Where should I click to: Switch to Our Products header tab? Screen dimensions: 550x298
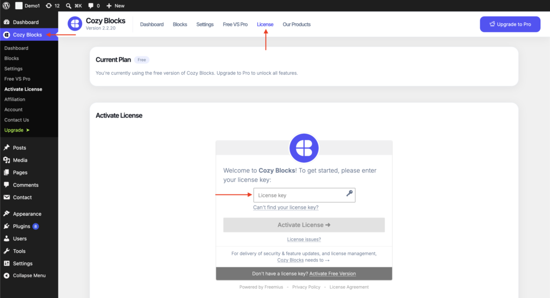[296, 24]
